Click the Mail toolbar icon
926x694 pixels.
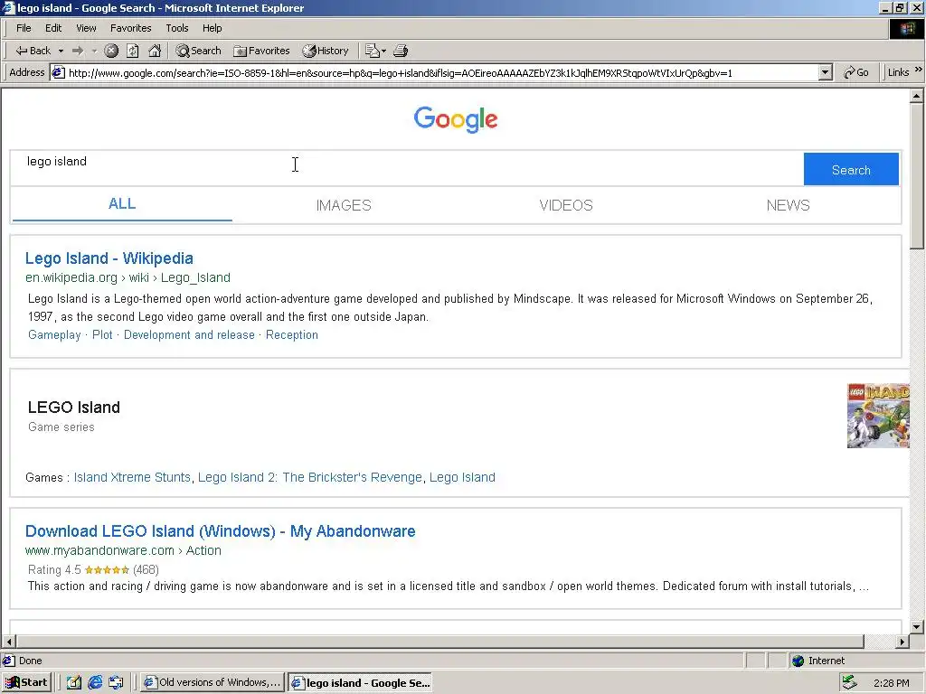pyautogui.click(x=372, y=51)
